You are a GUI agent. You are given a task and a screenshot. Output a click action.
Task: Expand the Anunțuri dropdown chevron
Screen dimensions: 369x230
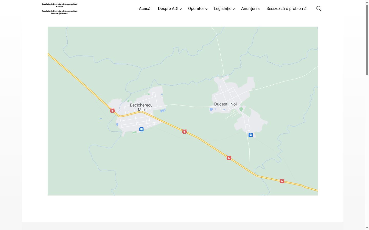(259, 9)
